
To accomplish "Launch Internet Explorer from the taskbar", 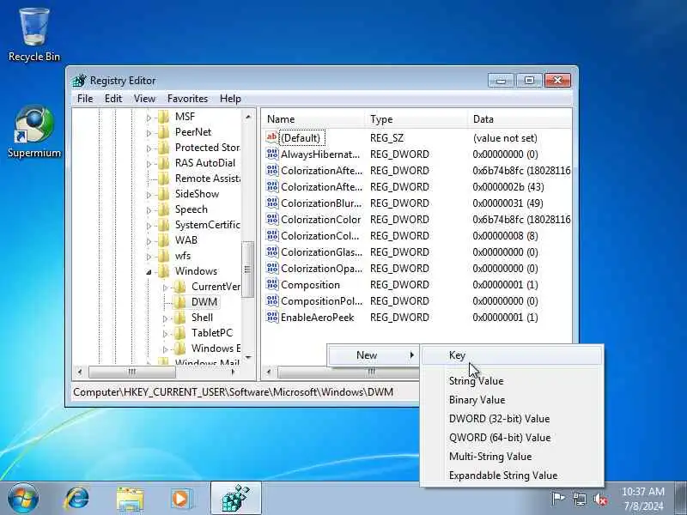I will pyautogui.click(x=76, y=499).
